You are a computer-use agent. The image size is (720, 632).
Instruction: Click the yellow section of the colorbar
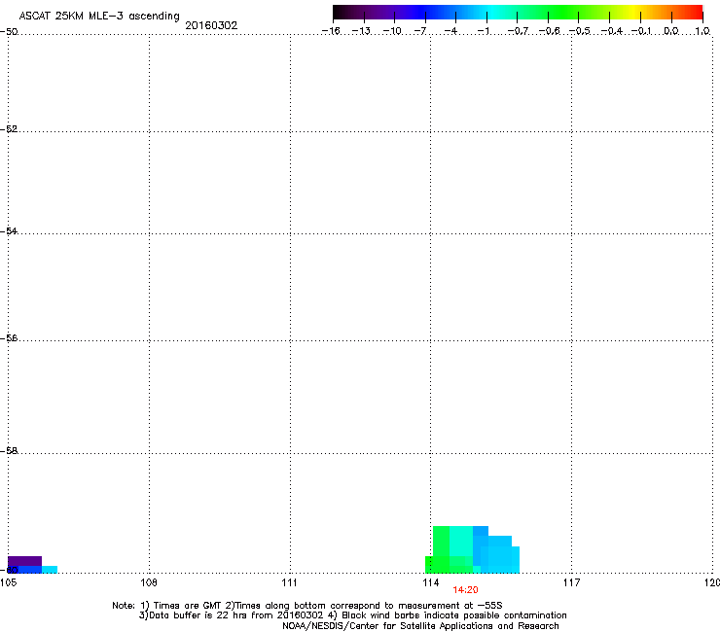(632, 13)
